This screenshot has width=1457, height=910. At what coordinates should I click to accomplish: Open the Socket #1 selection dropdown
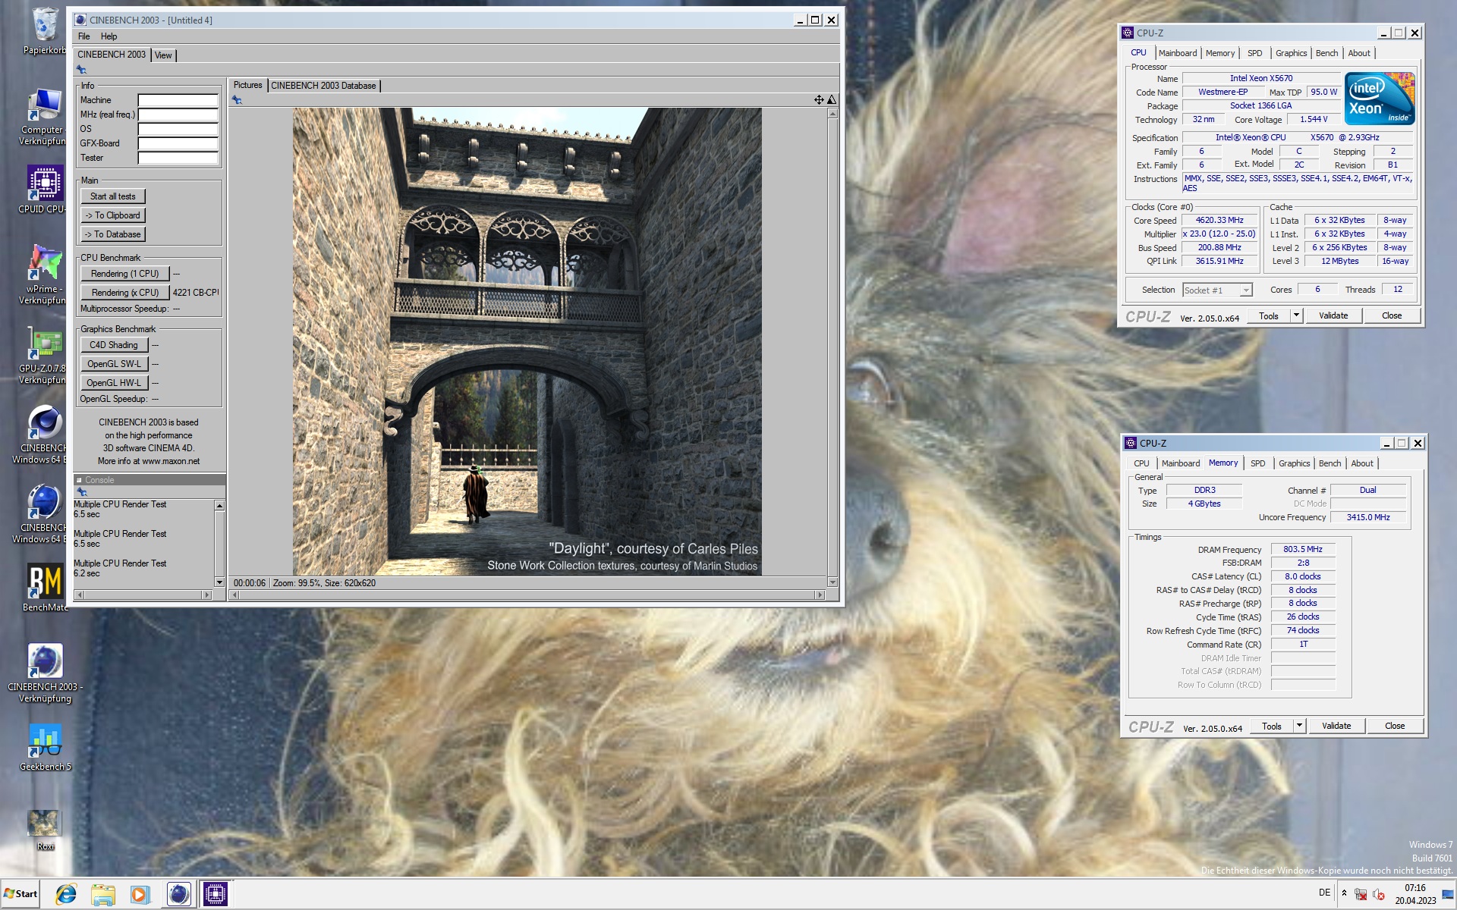tap(1217, 290)
